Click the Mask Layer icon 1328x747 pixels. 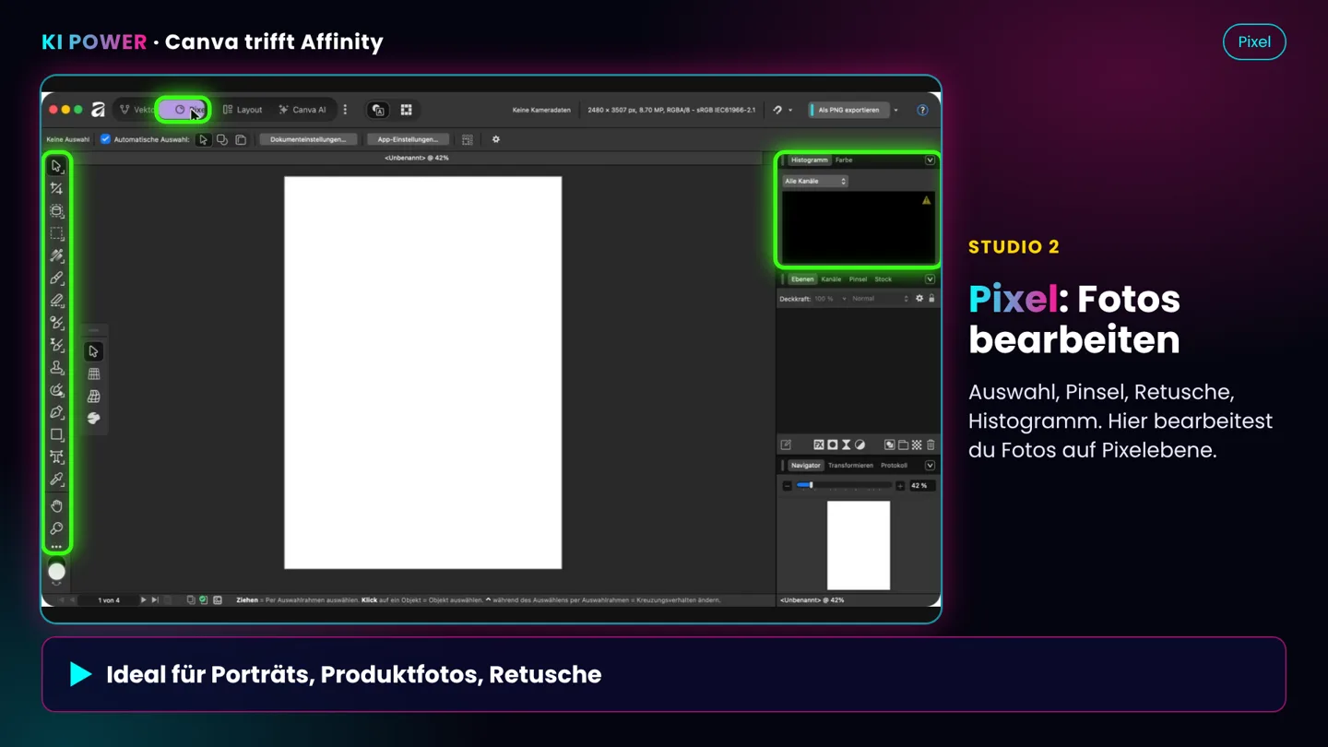(x=832, y=445)
